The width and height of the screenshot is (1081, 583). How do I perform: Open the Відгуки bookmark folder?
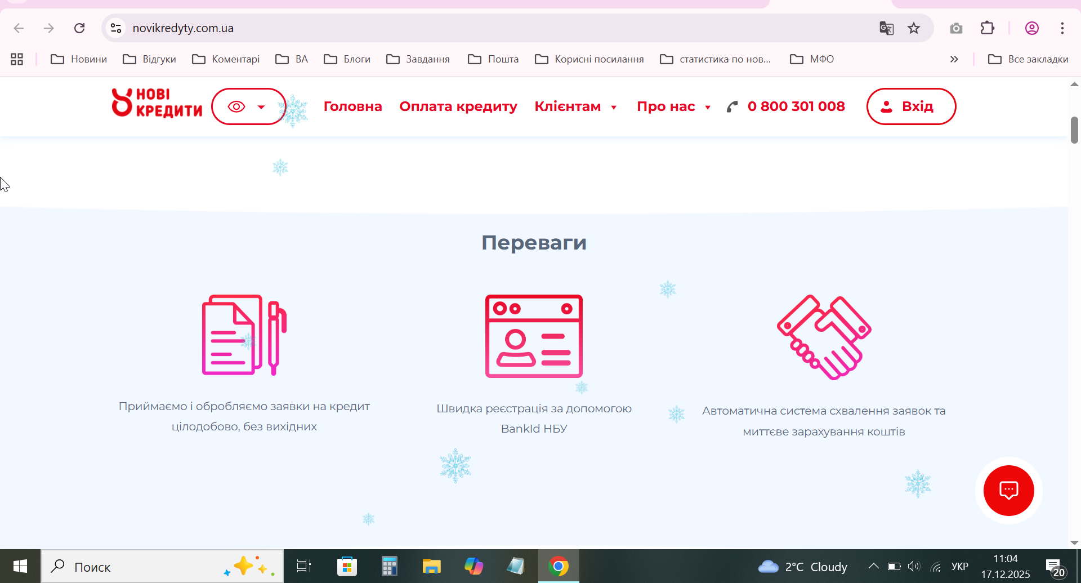coord(150,59)
